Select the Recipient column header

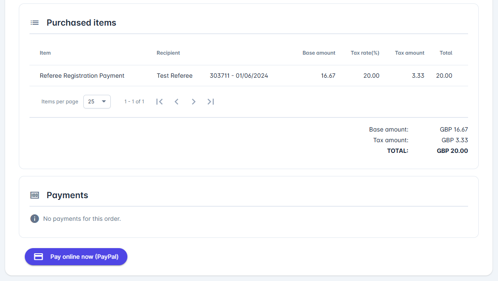pos(168,53)
